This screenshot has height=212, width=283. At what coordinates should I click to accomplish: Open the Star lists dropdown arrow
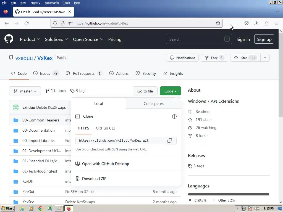(x=265, y=58)
